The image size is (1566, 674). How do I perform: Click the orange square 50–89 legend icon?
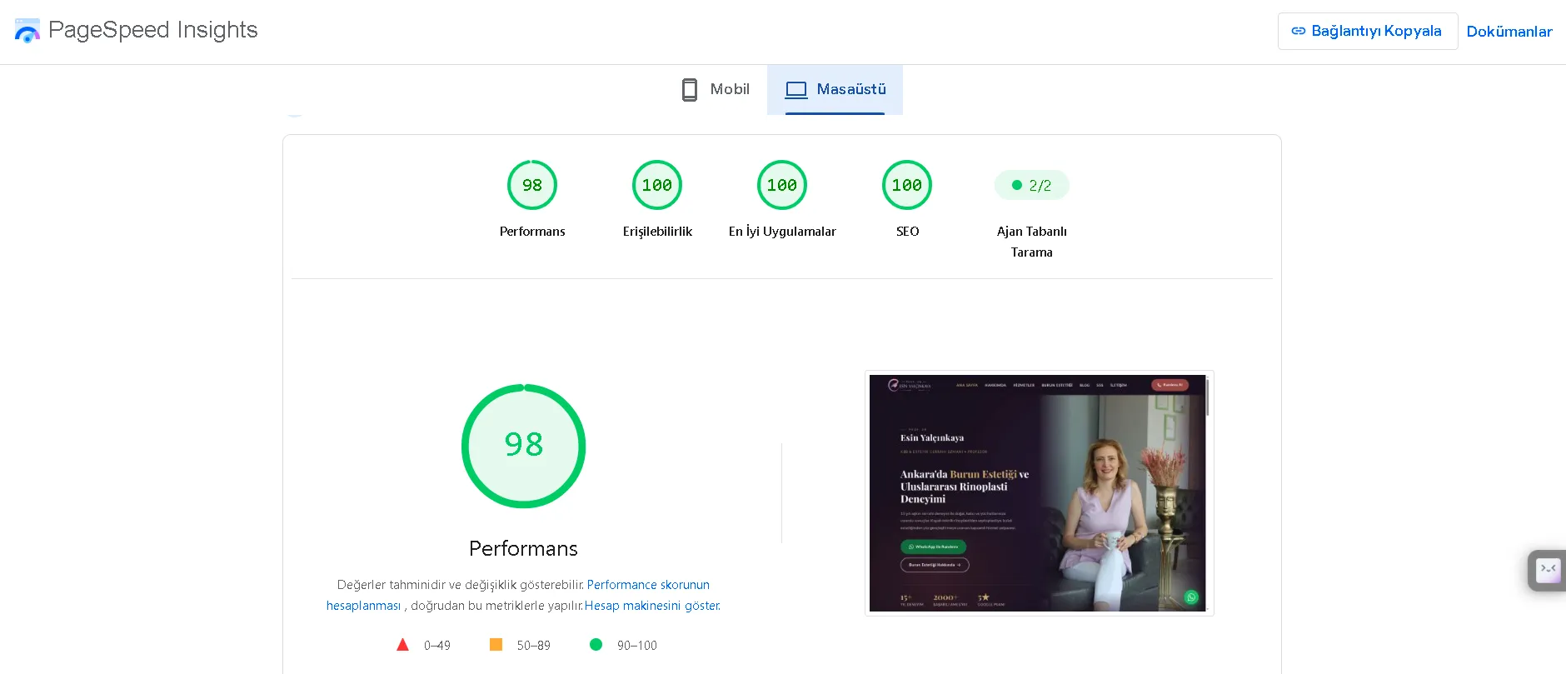click(x=496, y=644)
